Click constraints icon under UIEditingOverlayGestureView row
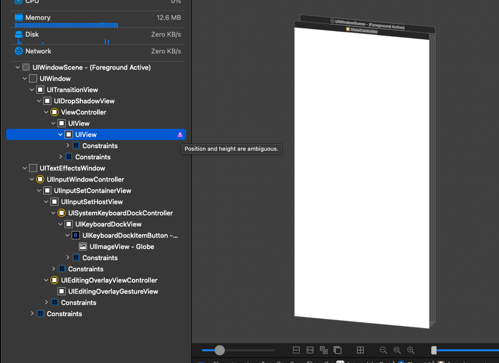 pyautogui.click(x=55, y=302)
